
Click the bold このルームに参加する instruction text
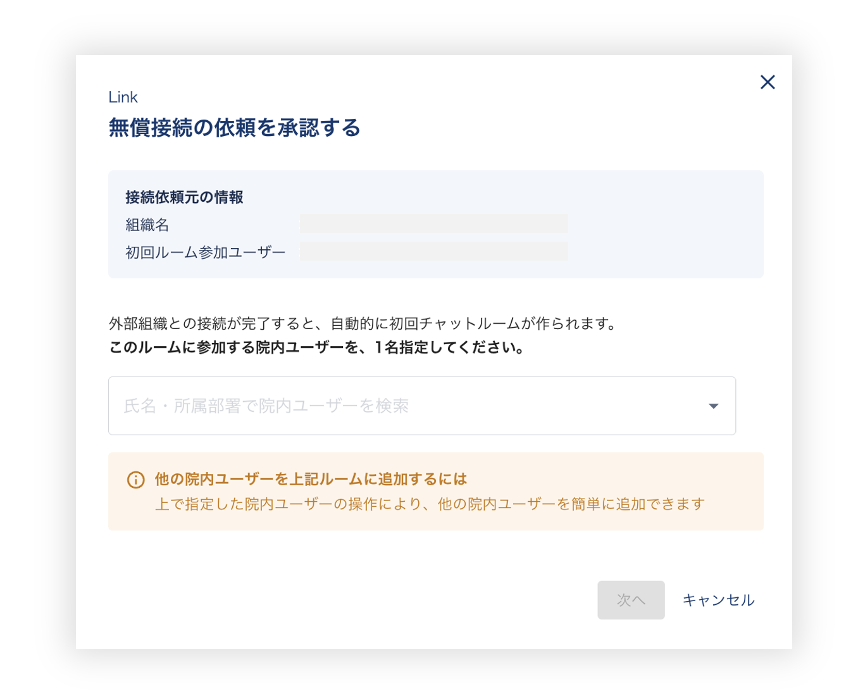[x=316, y=348]
